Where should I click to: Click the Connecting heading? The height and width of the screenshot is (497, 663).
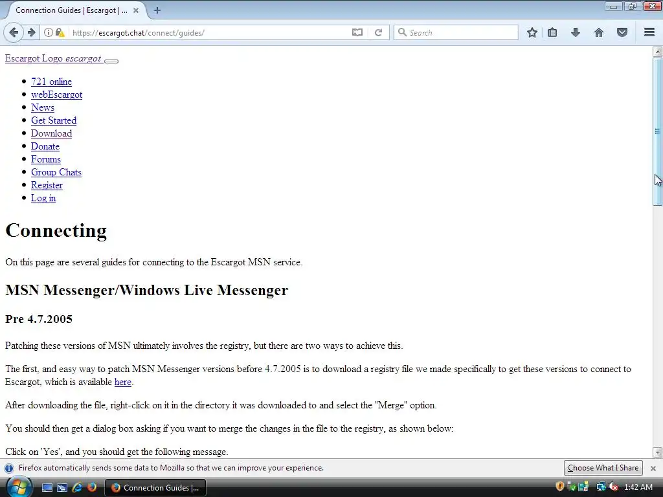56,231
